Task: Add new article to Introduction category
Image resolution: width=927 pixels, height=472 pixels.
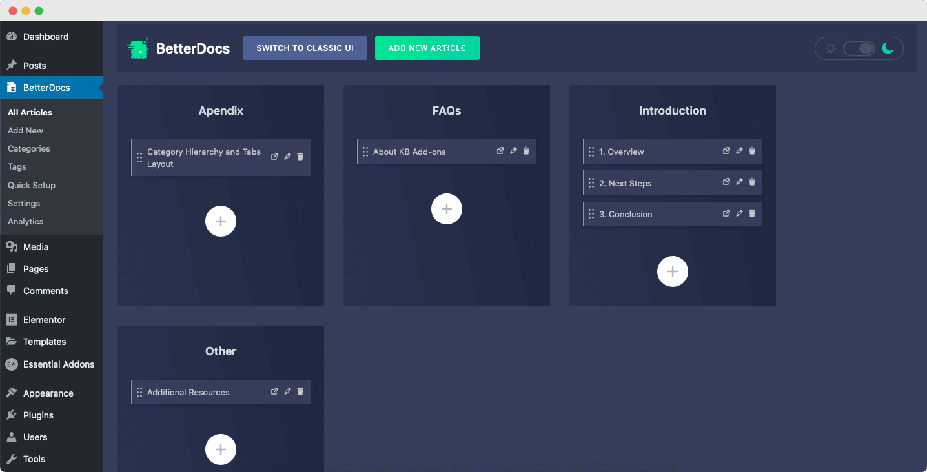Action: (x=673, y=272)
